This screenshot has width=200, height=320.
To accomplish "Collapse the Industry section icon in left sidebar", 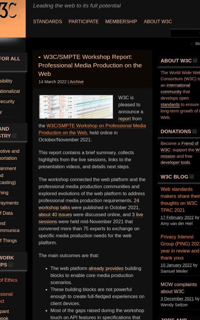I will tap(14, 136).
